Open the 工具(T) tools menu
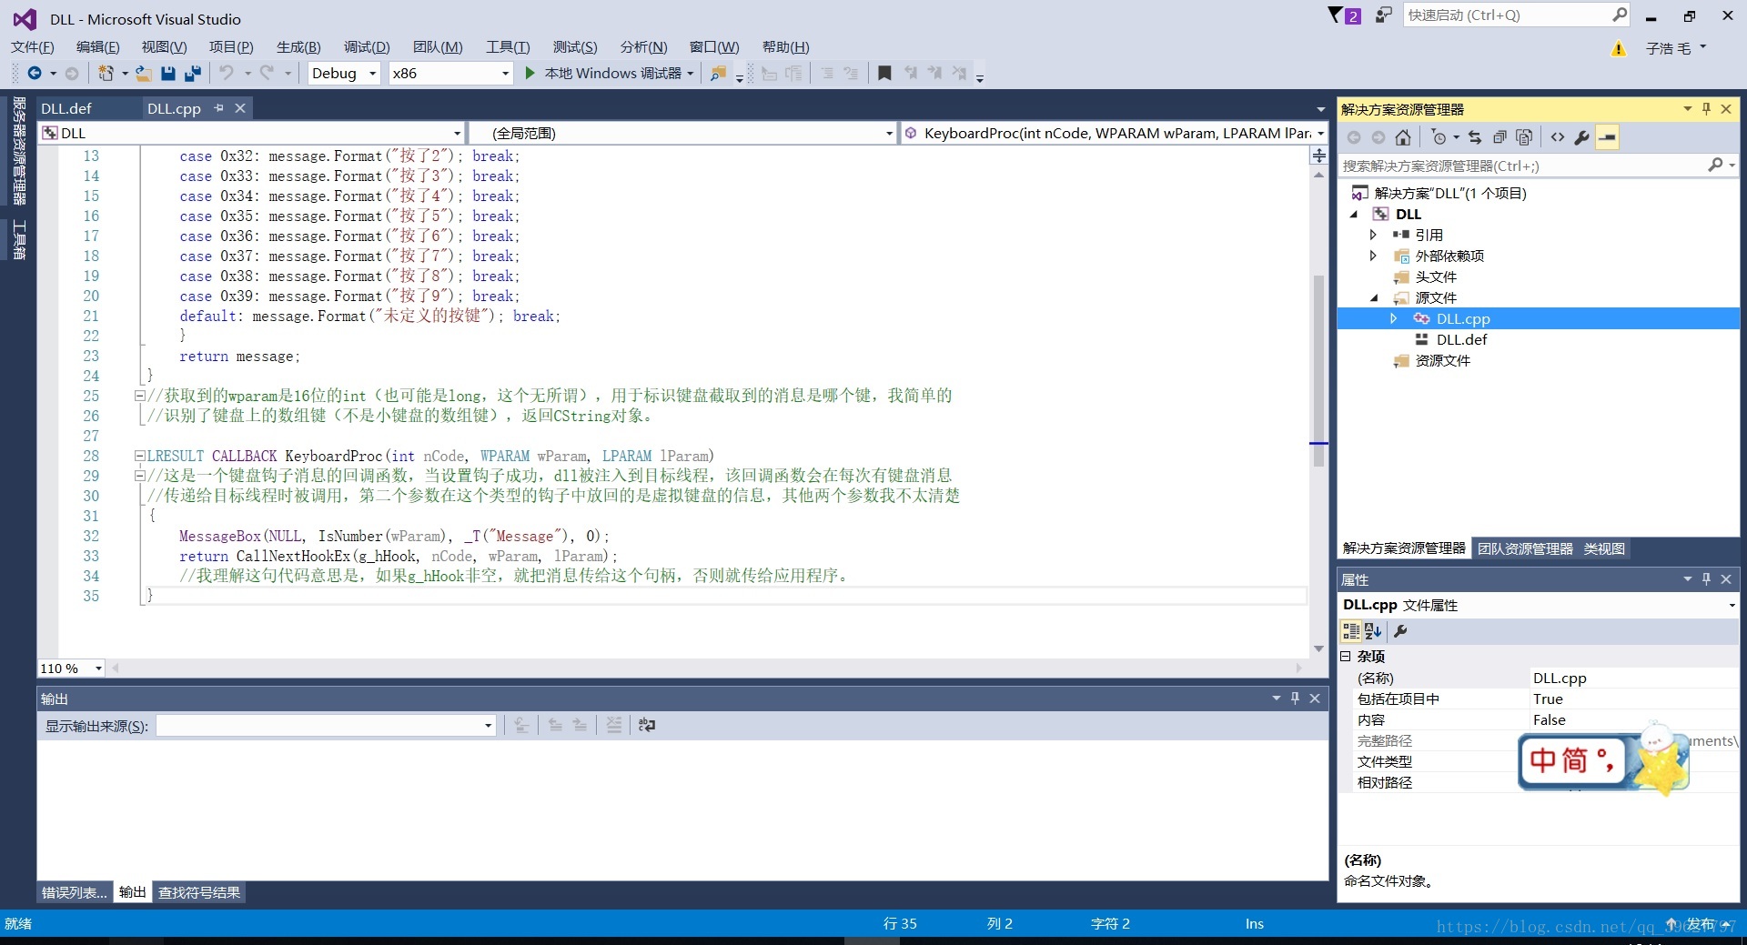The width and height of the screenshot is (1747, 945). 508,47
